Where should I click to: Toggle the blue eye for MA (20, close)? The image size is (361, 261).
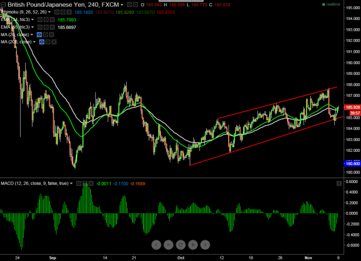[x=39, y=34]
